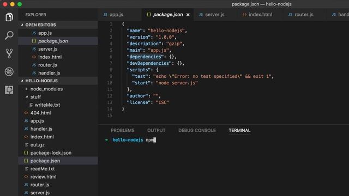Click the "gzip" description value
The height and width of the screenshot is (196, 349).
pos(174,44)
